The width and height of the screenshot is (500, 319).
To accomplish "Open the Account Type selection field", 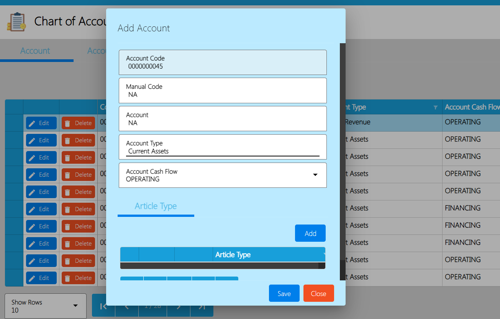I will click(223, 151).
